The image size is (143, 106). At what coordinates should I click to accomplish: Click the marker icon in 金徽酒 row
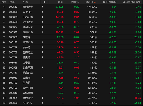(x=42, y=78)
